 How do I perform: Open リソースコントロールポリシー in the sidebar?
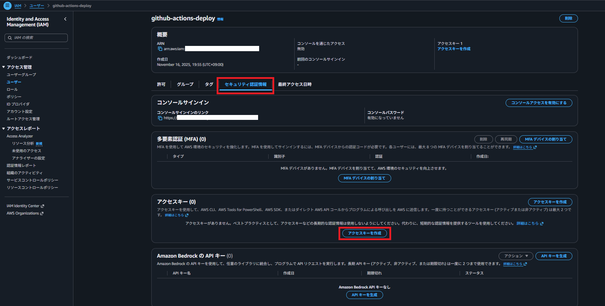pos(32,188)
